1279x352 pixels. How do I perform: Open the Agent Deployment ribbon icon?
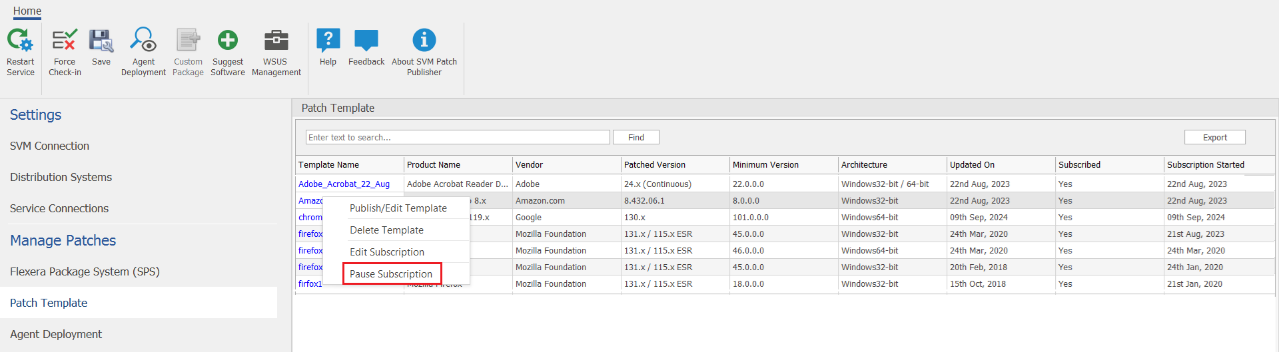[x=143, y=41]
